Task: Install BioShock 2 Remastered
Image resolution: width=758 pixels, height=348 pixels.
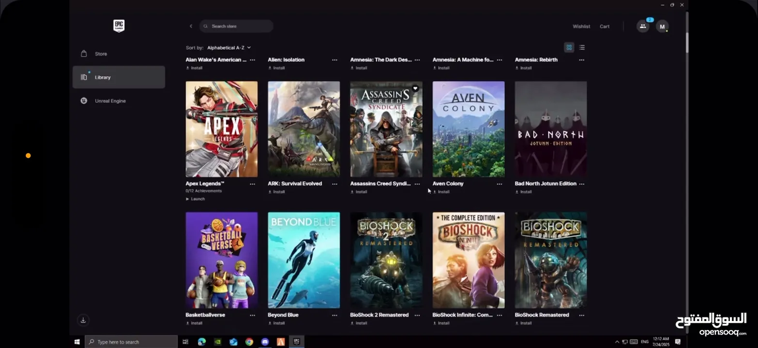Action: [x=359, y=323]
